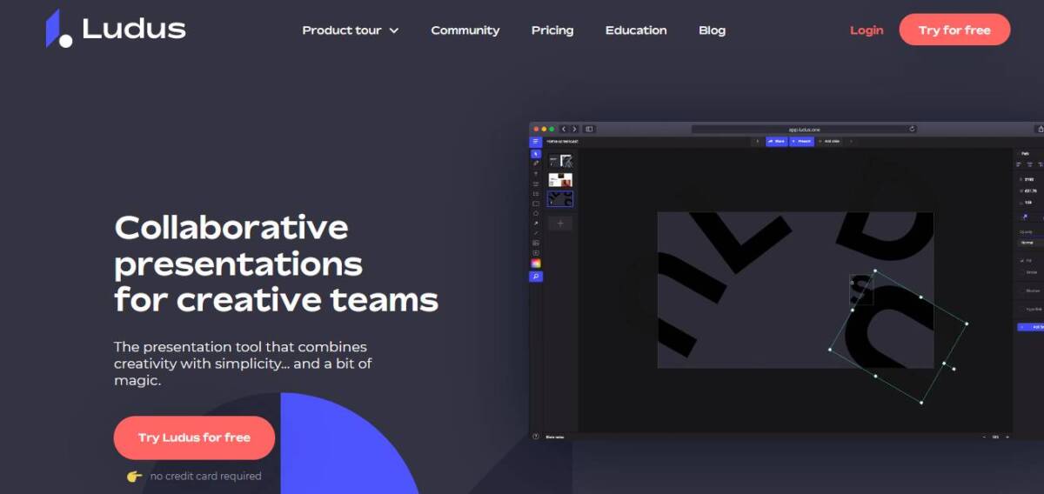This screenshot has width=1044, height=494.
Task: Click Try Ludus for free button
Action: 194,437
